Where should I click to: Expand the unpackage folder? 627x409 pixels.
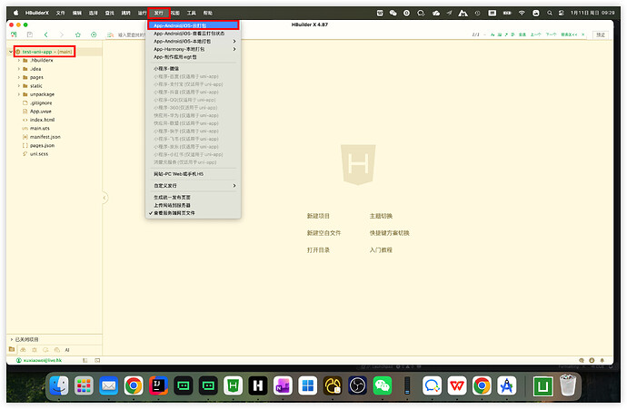coord(19,93)
